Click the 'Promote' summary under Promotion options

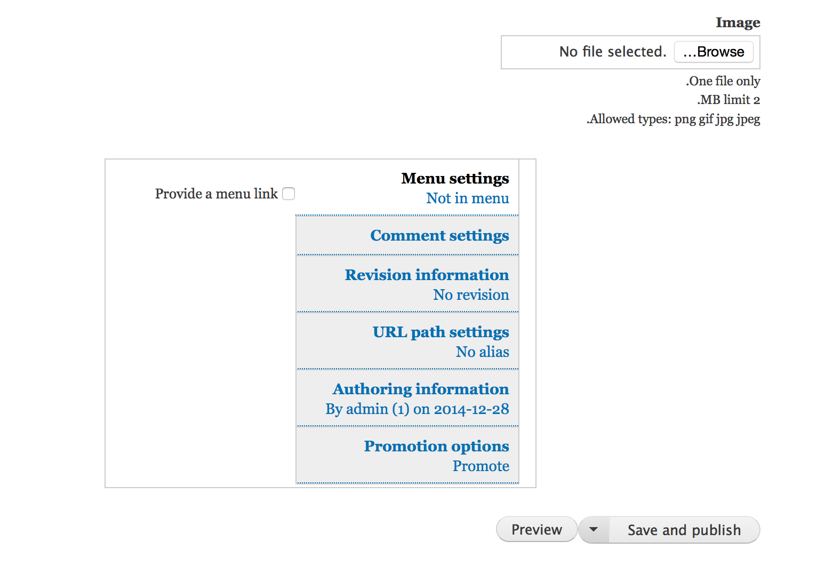[481, 466]
